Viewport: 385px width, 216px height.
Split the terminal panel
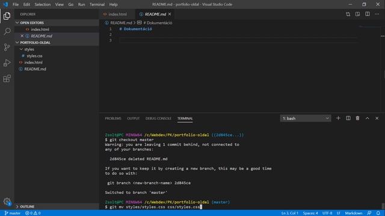click(x=348, y=118)
